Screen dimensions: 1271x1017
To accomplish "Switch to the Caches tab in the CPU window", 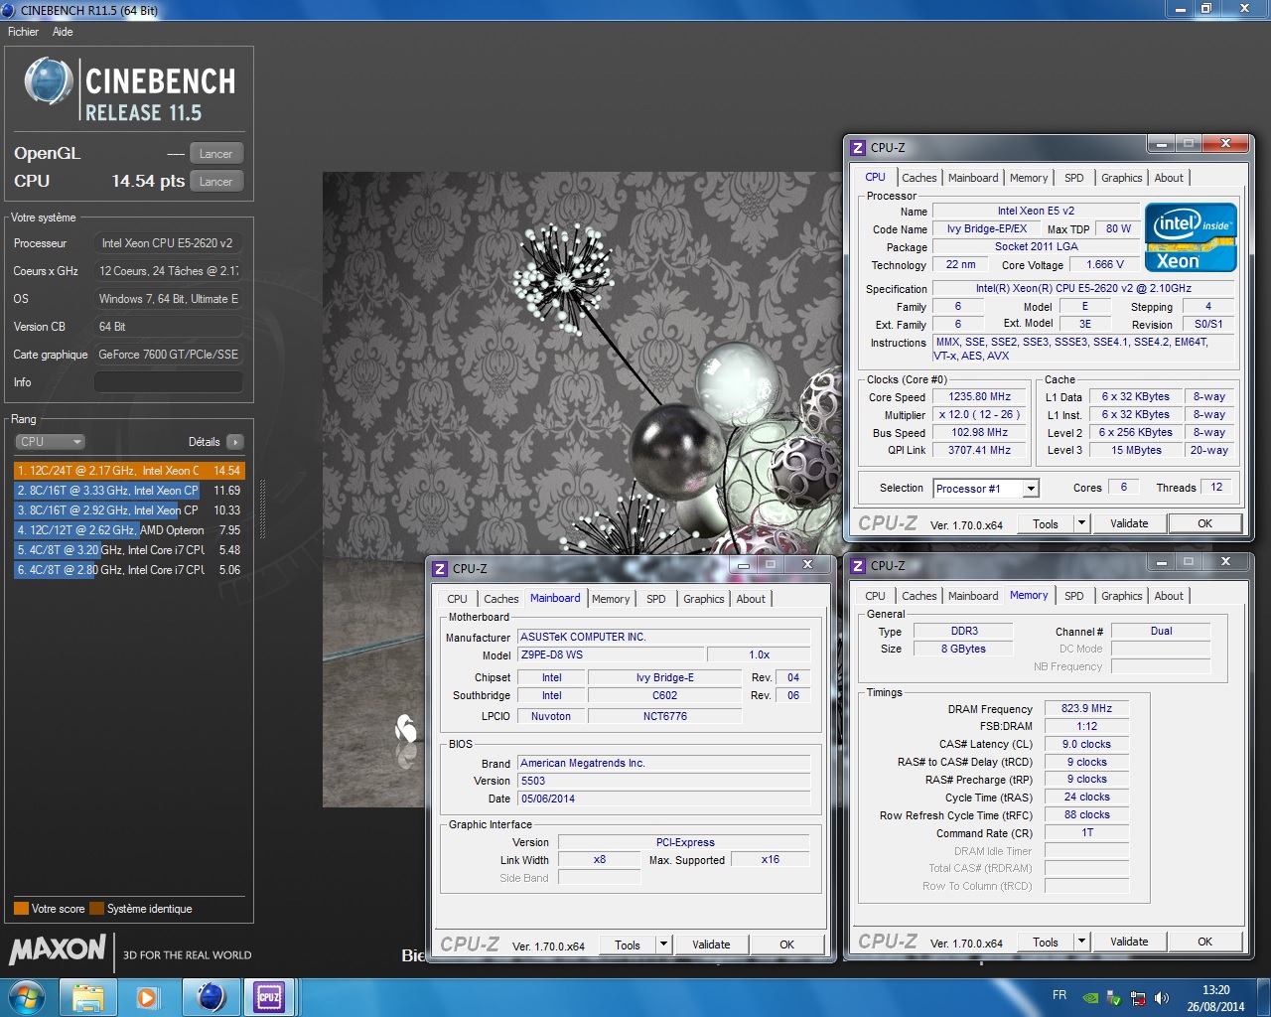I will [x=918, y=178].
